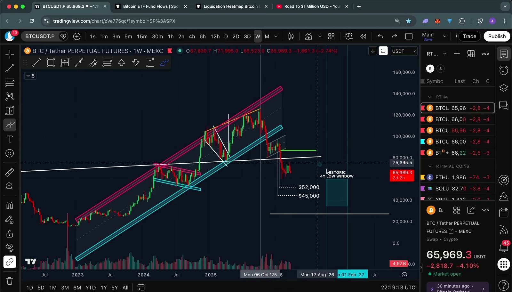Screen dimensions: 512x292
Task: Show All date range
Action: 125,288
